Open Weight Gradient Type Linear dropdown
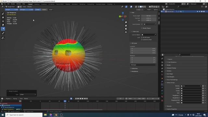The height and width of the screenshot is (117, 208). click(28, 95)
